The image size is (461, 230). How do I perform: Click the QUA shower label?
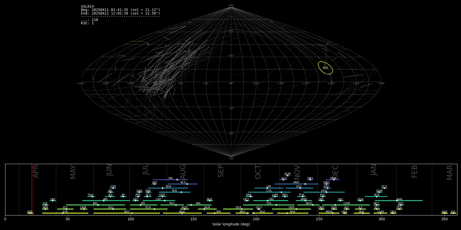pyautogui.click(x=360, y=199)
